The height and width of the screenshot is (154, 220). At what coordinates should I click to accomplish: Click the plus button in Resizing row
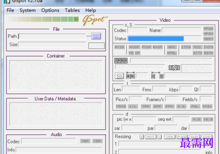tap(142, 137)
